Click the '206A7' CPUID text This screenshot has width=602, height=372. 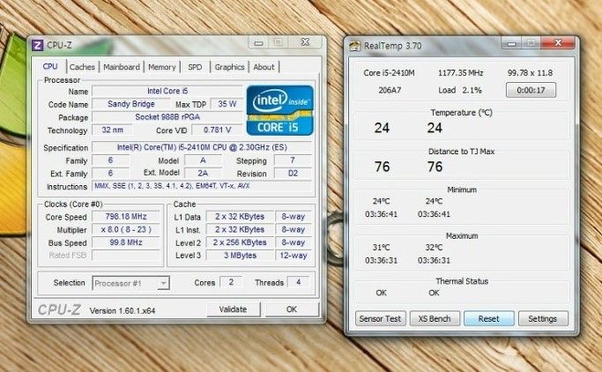(390, 90)
